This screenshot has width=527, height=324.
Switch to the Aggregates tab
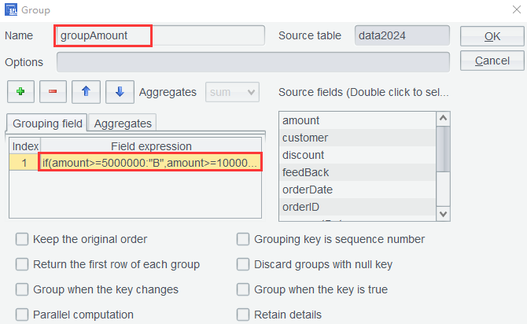[x=123, y=123]
